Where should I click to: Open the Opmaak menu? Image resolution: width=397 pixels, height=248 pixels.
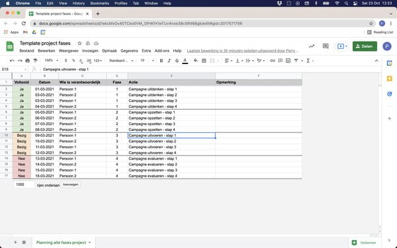pos(109,51)
